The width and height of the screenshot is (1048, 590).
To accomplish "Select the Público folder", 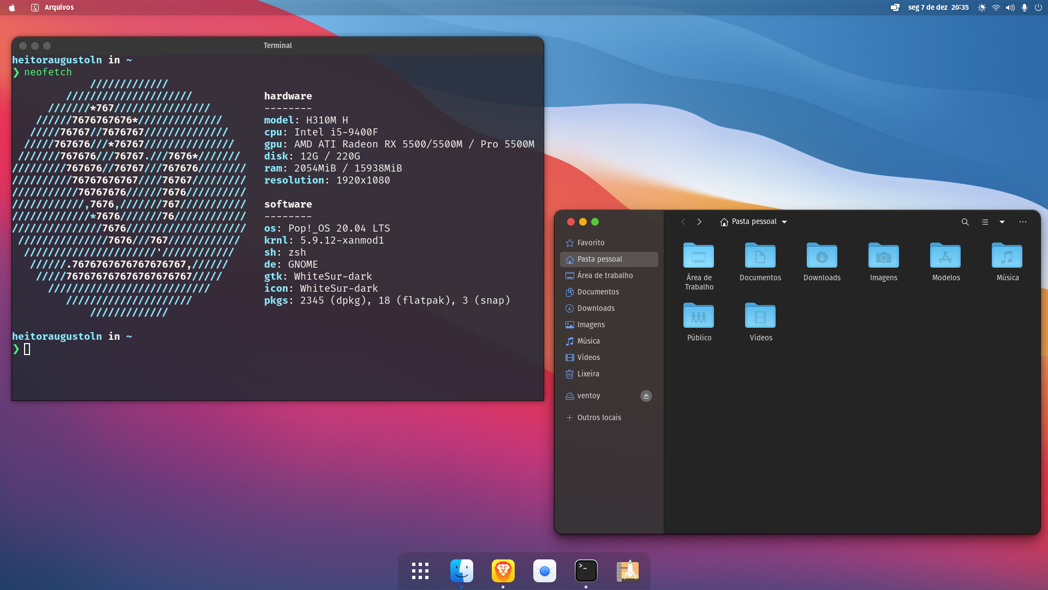I will click(x=699, y=317).
